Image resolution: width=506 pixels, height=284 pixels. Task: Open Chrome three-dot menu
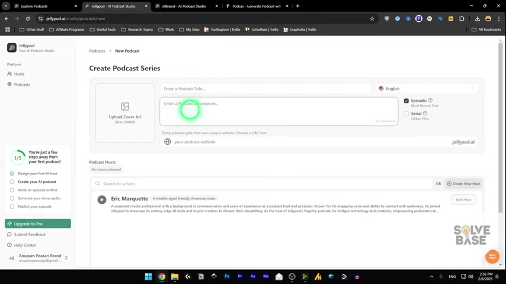(499, 19)
